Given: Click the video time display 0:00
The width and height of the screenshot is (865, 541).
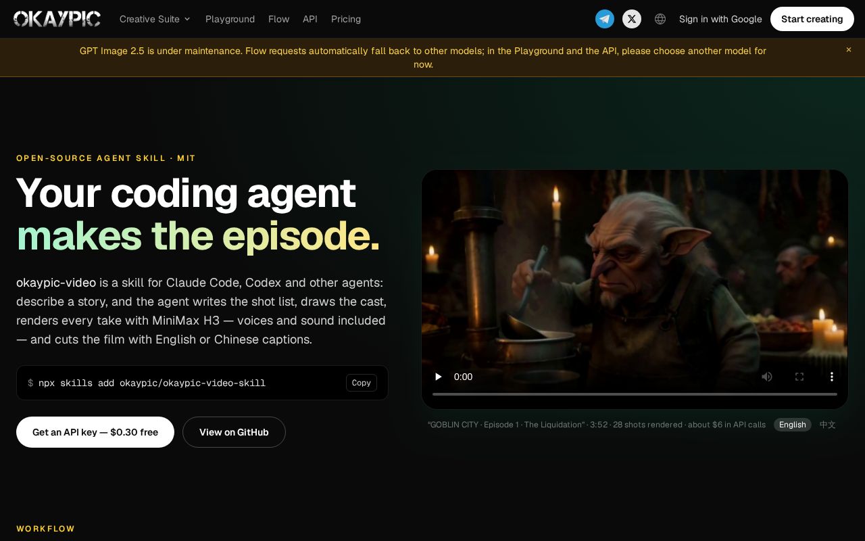Looking at the screenshot, I should [464, 377].
